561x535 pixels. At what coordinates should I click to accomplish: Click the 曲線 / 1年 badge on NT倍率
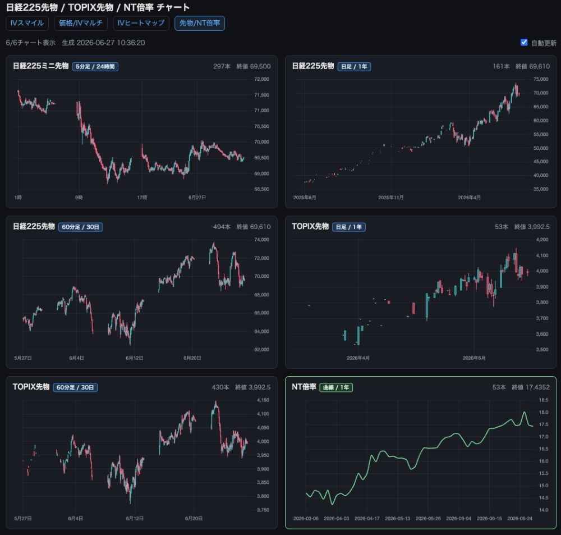click(x=336, y=387)
